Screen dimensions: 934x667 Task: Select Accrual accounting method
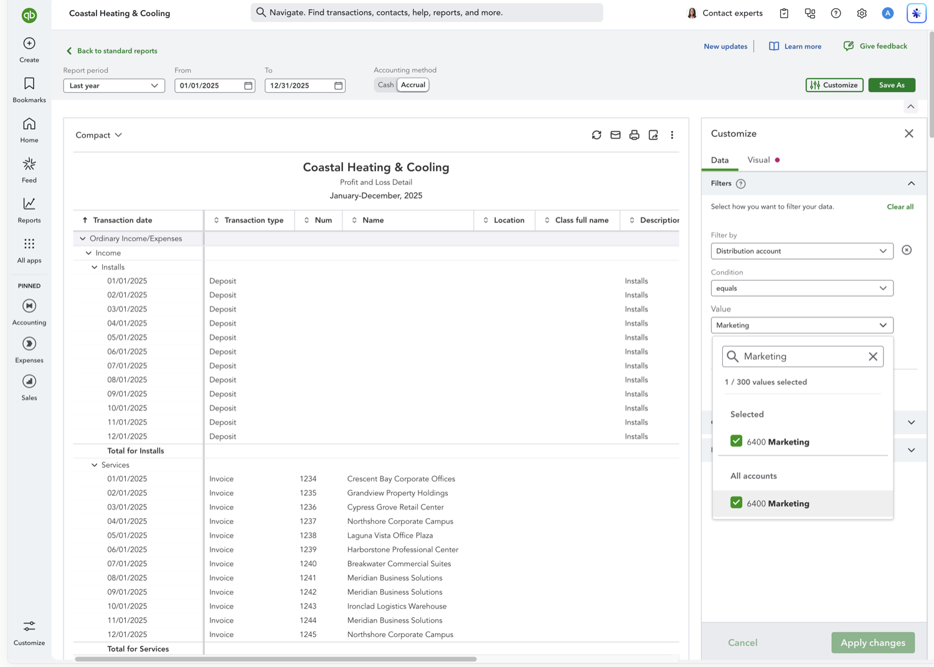point(413,85)
